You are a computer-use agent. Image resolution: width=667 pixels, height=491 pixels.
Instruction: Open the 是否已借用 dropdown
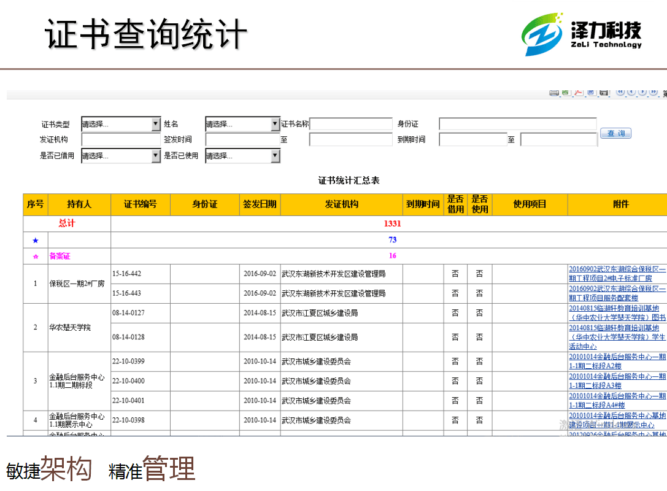point(156,156)
